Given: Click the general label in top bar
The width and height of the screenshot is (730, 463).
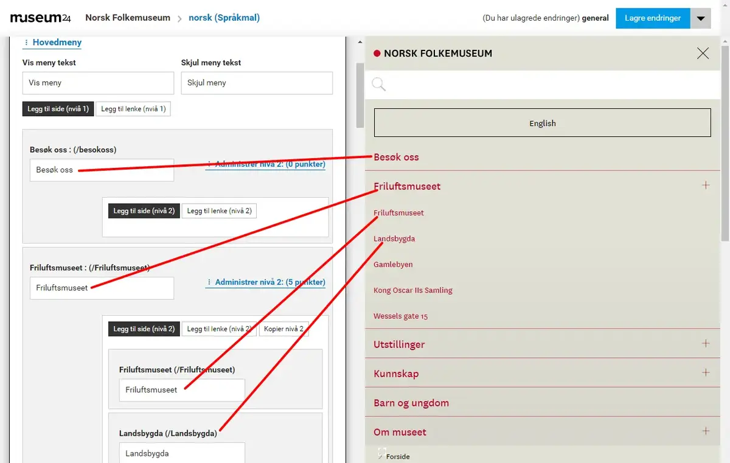Looking at the screenshot, I should click(x=596, y=18).
